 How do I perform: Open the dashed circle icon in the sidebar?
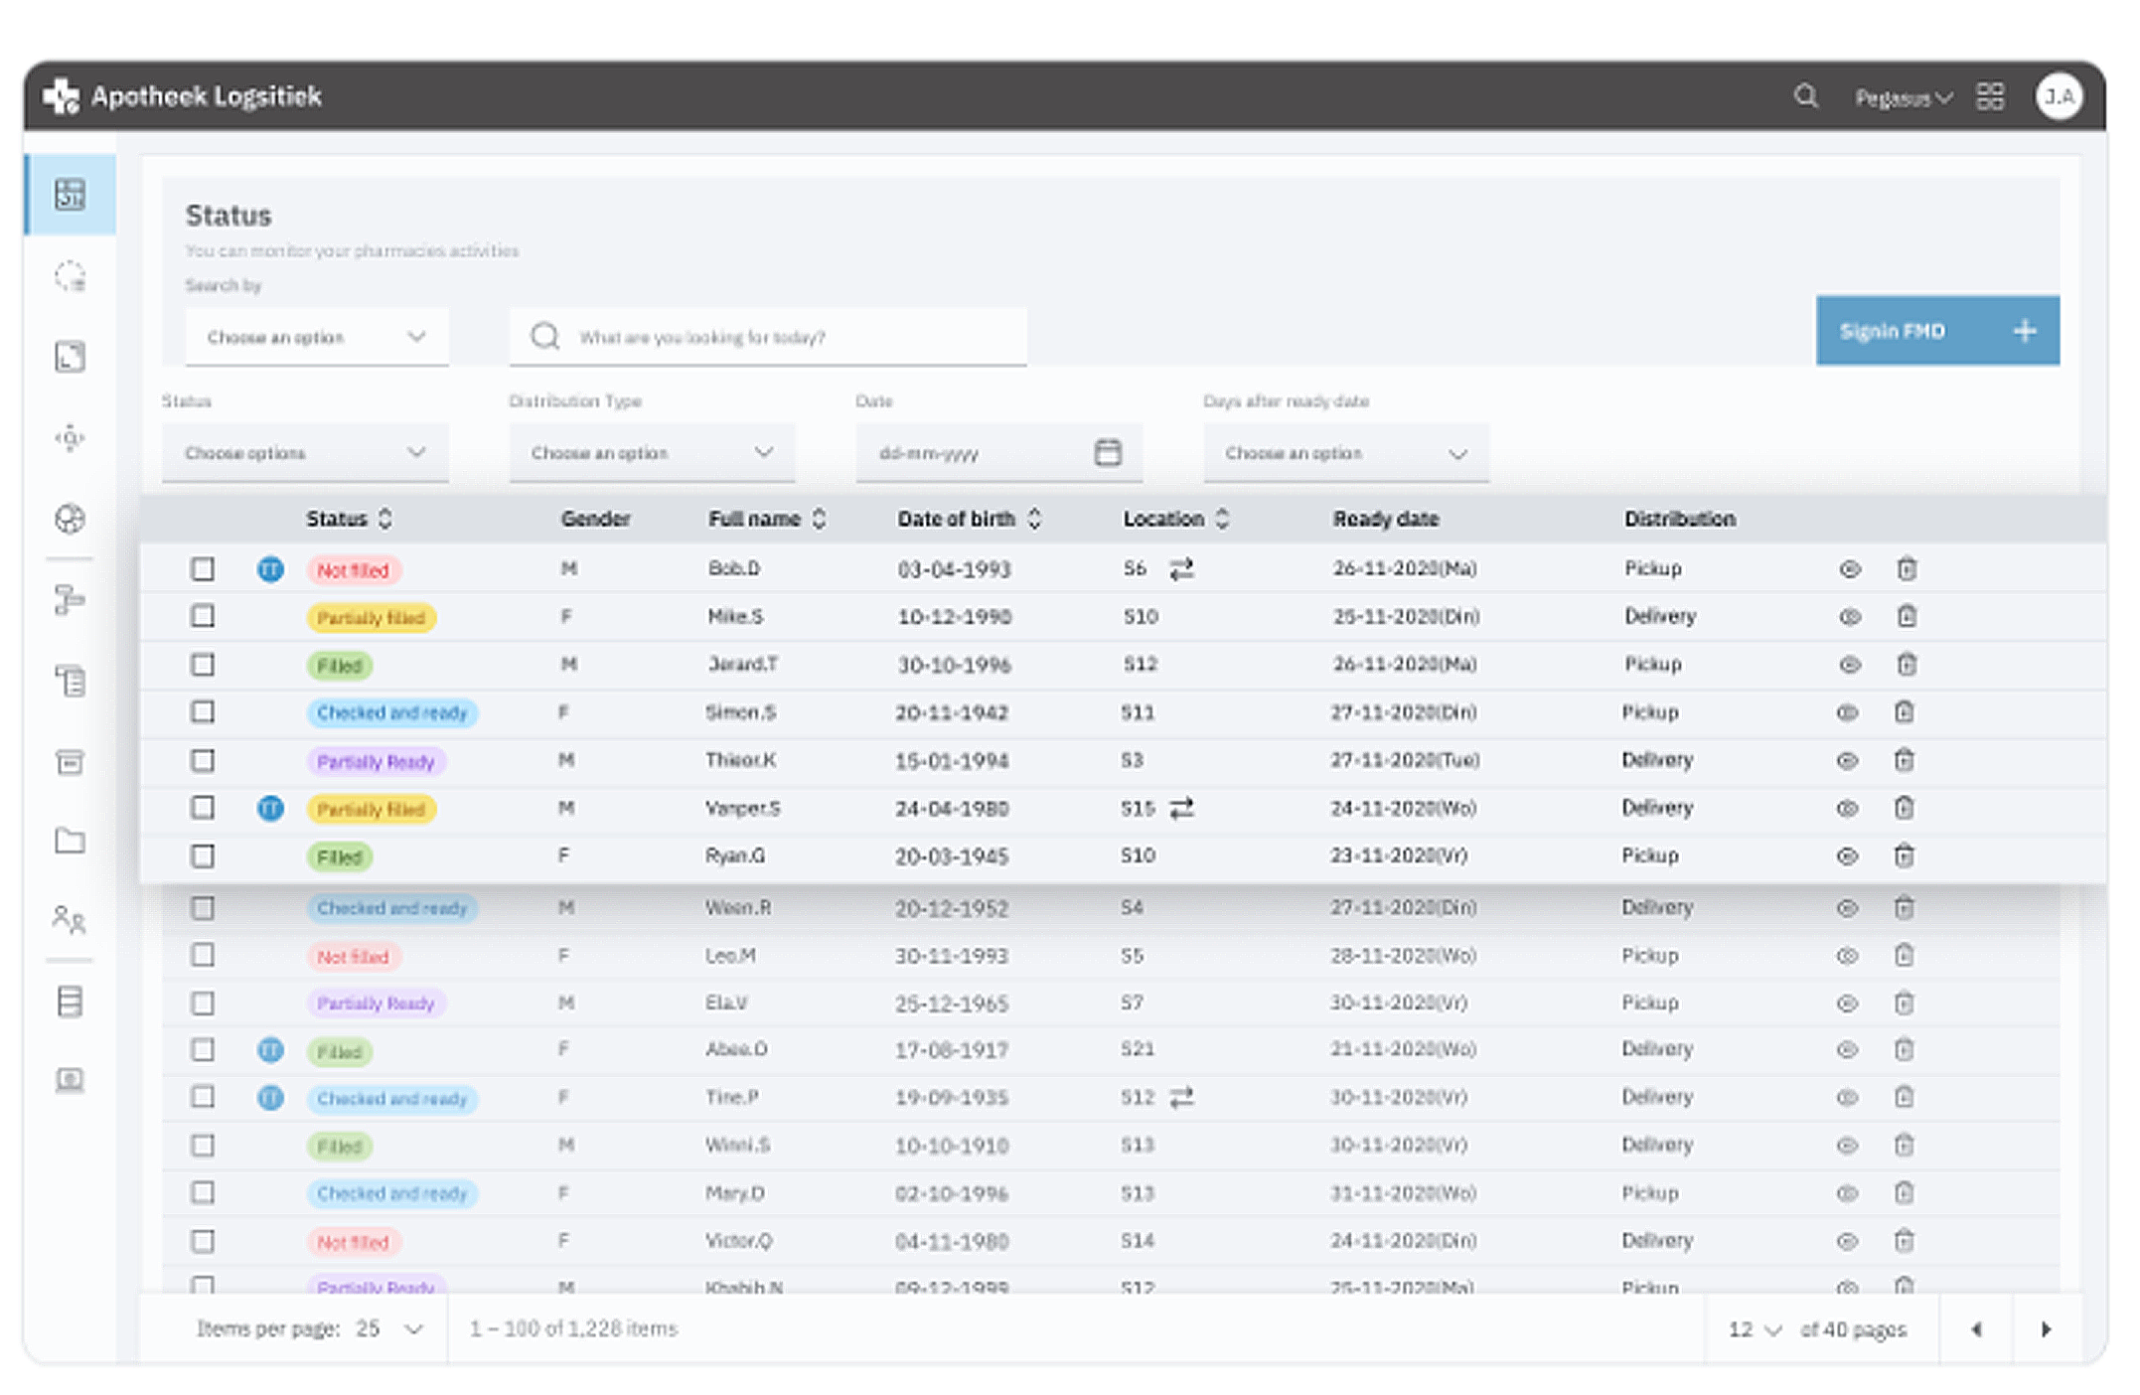70,276
